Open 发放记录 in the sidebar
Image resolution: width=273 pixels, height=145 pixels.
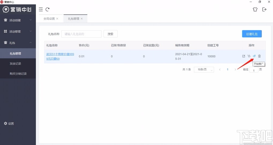(x=18, y=64)
